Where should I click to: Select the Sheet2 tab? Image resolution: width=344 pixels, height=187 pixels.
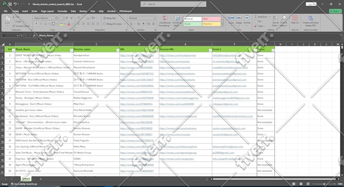point(26,179)
